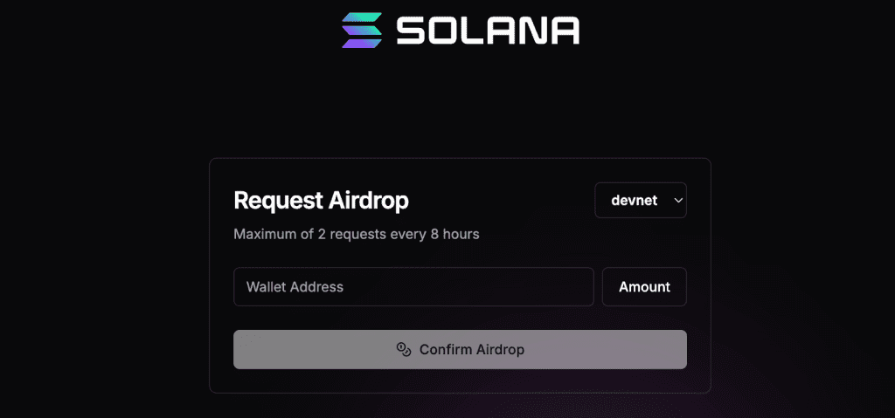The image size is (895, 418).
Task: Click the bottom bar of Solana logo
Action: coord(361,42)
